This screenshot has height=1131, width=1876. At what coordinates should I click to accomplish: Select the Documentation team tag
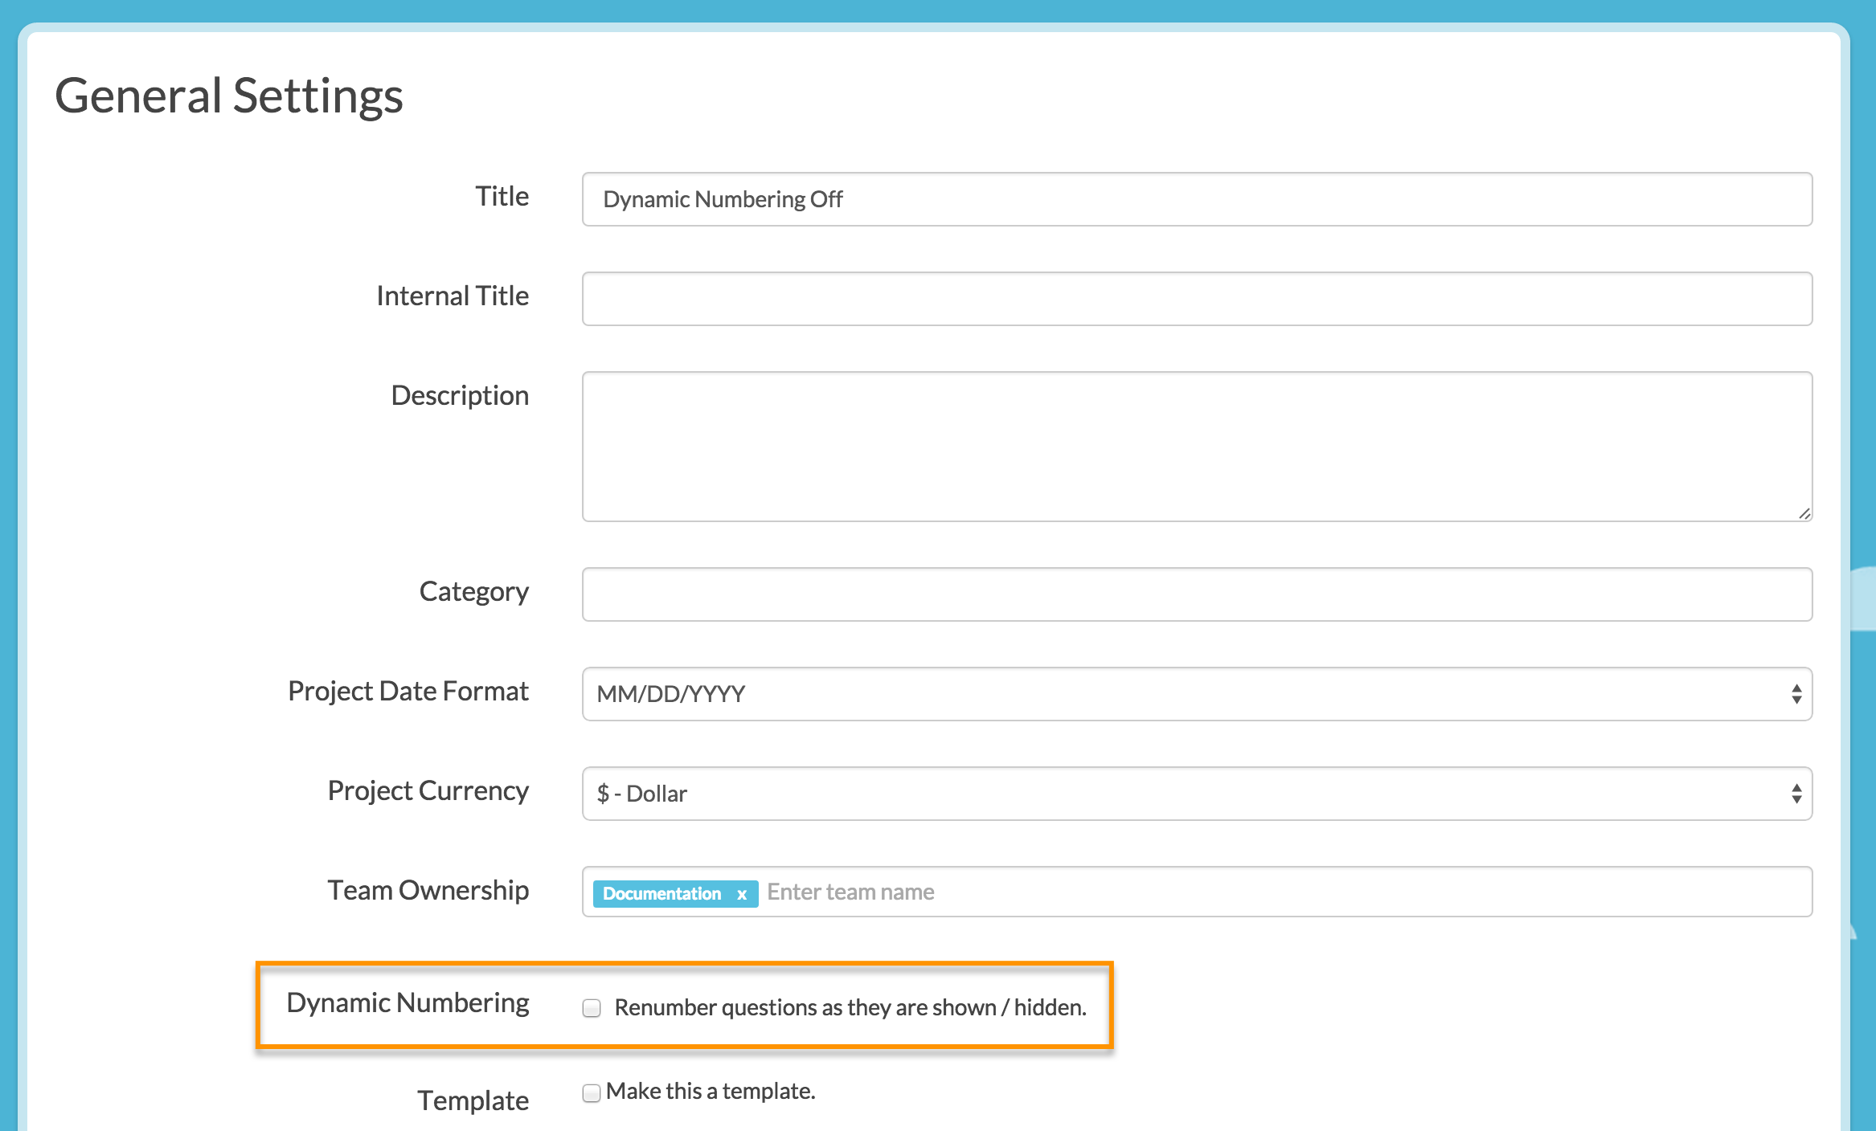pos(662,894)
